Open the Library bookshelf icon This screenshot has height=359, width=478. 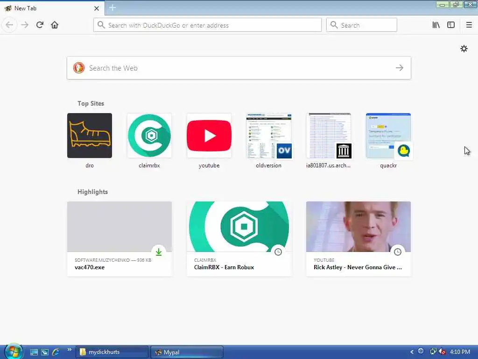436,25
